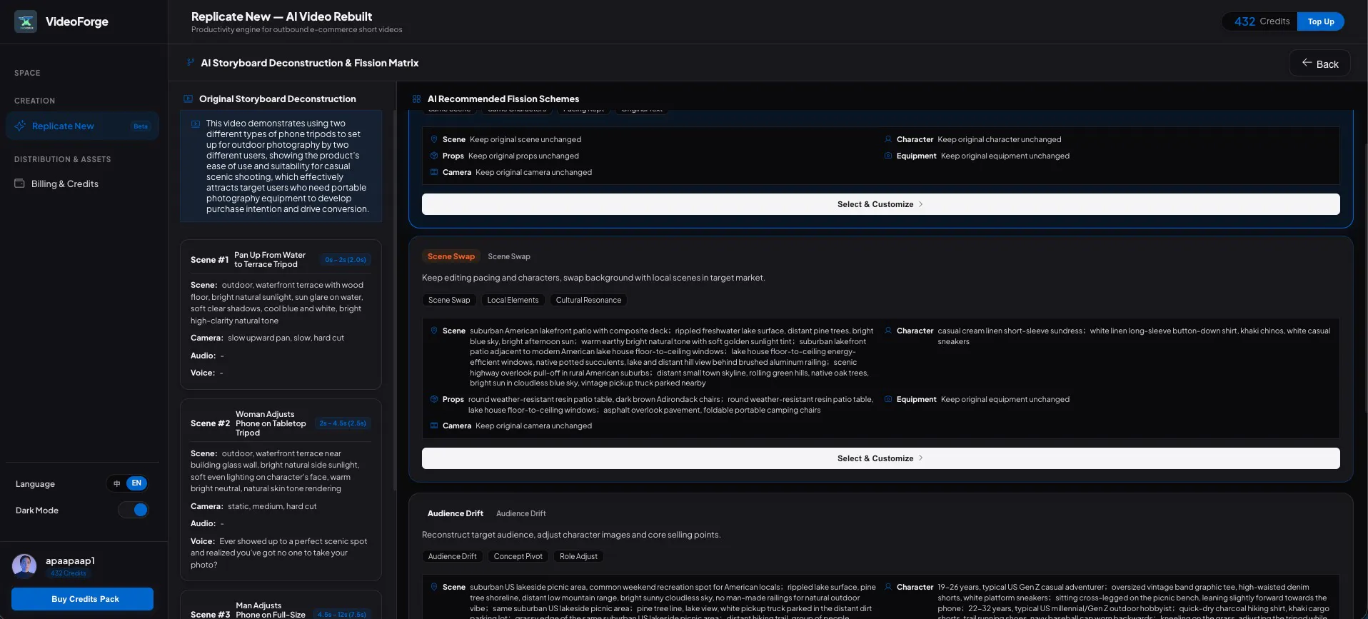Click the Top Up button
This screenshot has width=1368, height=619.
(1321, 21)
